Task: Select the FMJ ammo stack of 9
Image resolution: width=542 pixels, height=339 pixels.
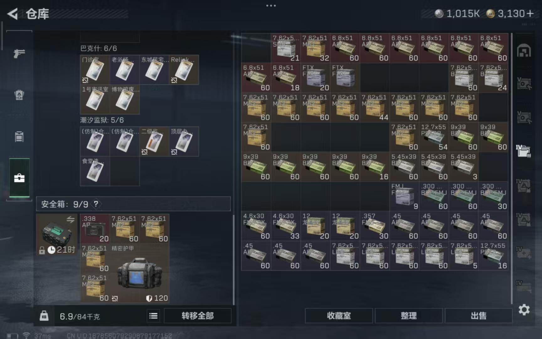Action: 404,196
